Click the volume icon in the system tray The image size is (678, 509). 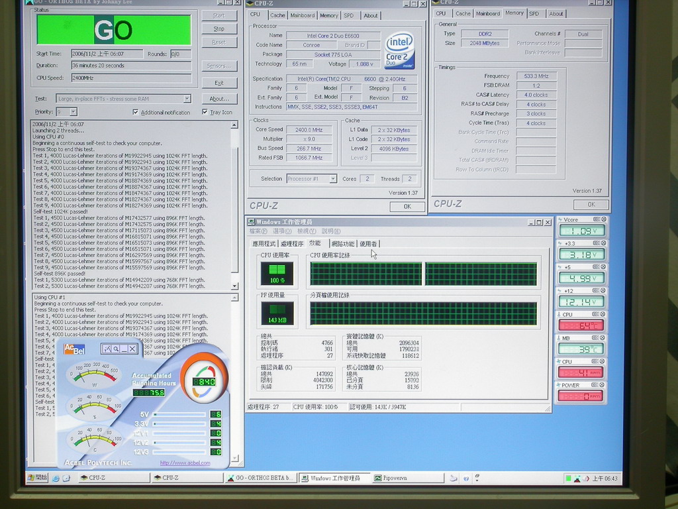[x=586, y=479]
